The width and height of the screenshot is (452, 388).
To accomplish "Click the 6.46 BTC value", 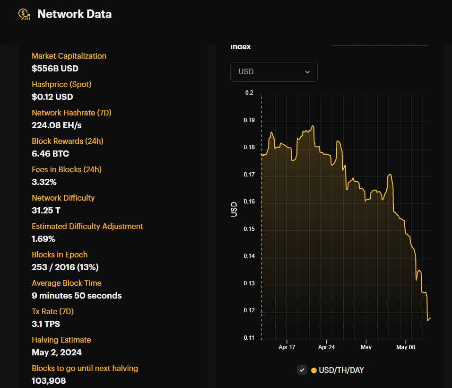I will point(51,153).
